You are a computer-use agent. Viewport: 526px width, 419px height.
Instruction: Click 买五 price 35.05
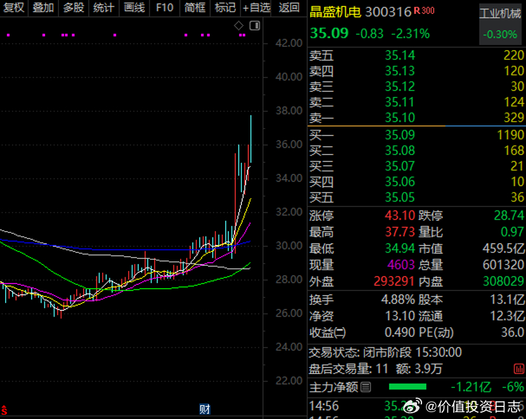tap(400, 197)
